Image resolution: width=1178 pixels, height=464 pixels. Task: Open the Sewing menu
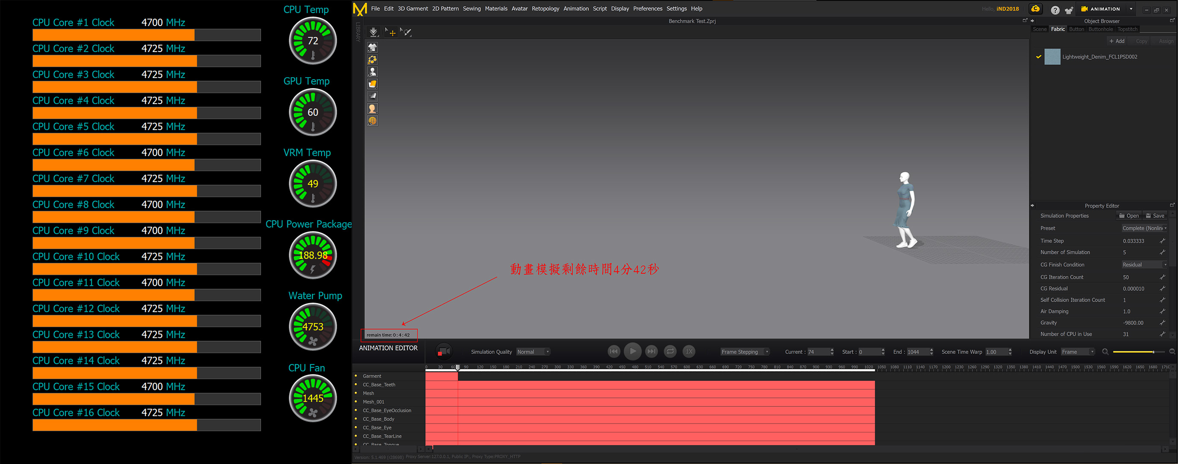tap(471, 9)
